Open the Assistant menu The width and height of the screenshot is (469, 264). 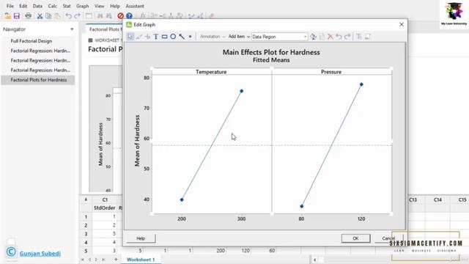[135, 6]
